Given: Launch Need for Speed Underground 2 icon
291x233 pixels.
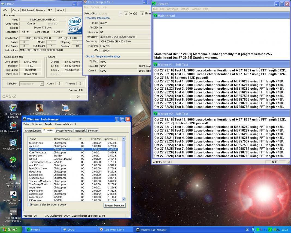Looking at the screenshot, I should 13,212.
